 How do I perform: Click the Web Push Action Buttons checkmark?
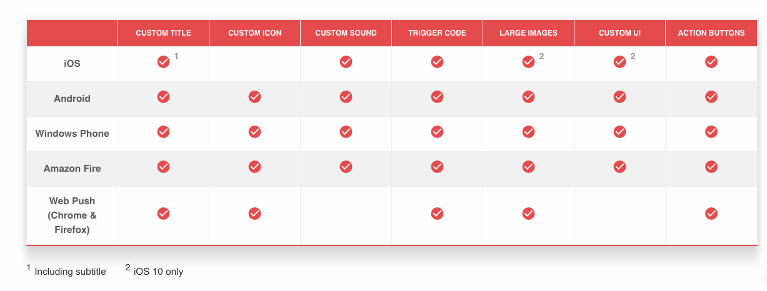pos(711,214)
